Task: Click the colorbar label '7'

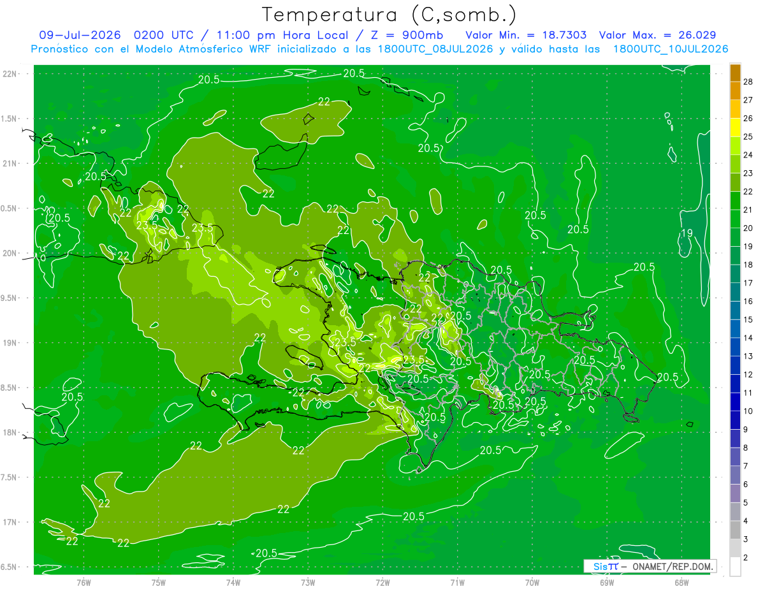Action: [747, 466]
